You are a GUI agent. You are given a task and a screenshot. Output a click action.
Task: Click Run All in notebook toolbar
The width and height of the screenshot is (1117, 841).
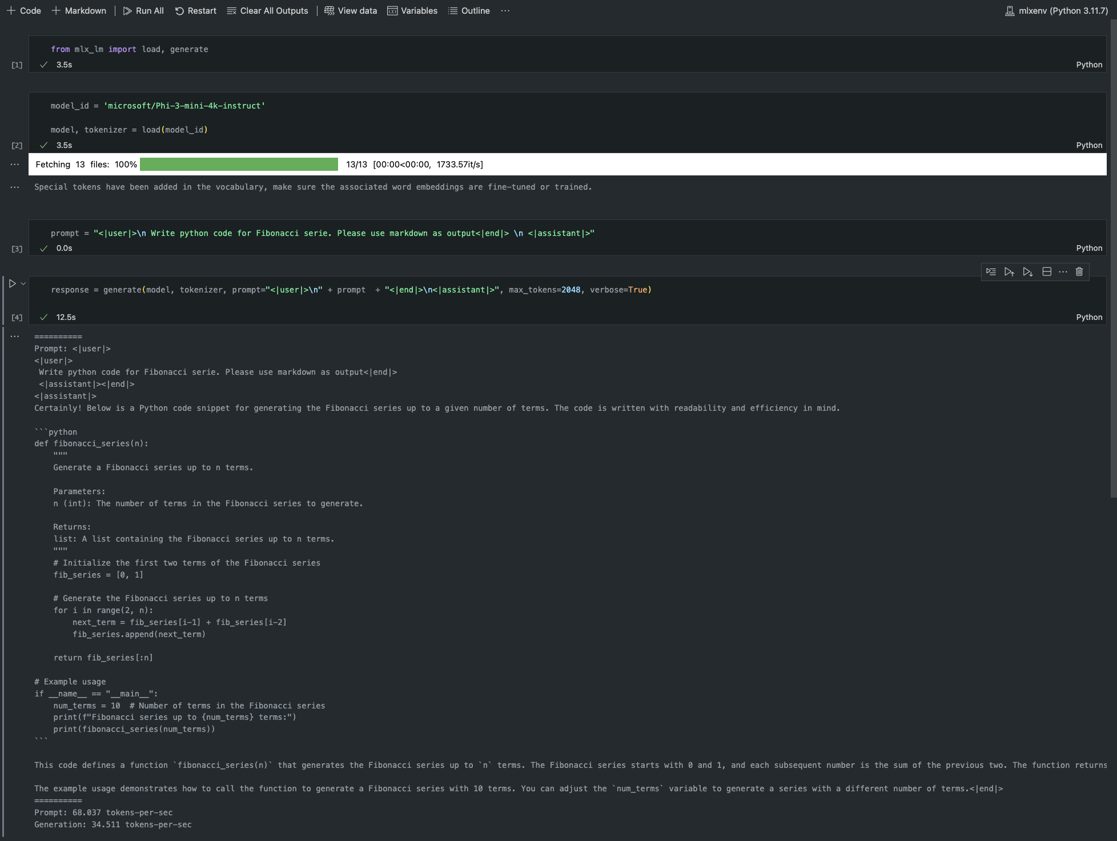143,11
